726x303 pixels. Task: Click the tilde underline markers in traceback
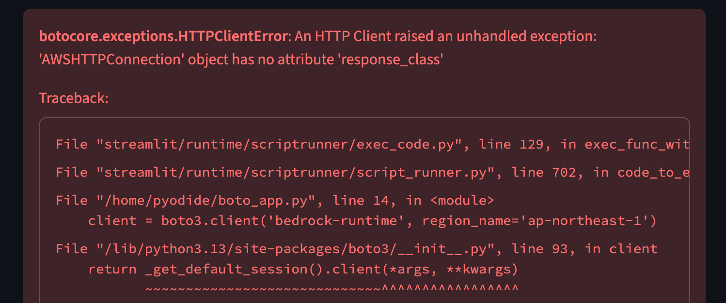263,289
